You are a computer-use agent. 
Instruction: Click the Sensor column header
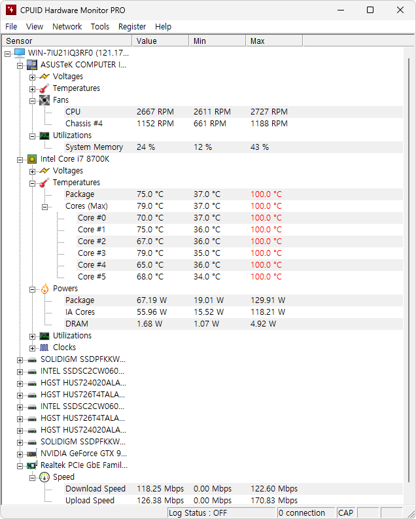(67, 41)
